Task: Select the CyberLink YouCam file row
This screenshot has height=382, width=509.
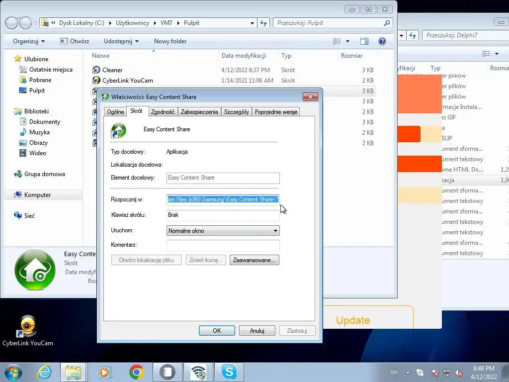Action: click(233, 80)
